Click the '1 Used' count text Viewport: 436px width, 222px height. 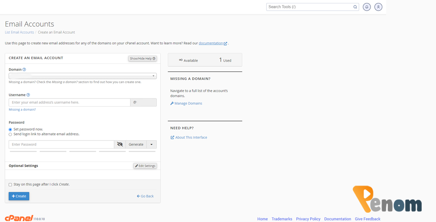point(225,60)
